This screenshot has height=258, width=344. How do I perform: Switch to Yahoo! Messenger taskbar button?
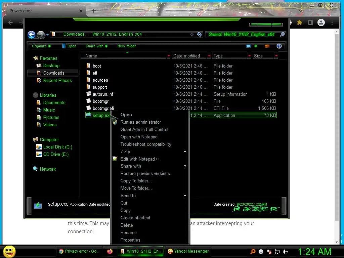pos(188,251)
